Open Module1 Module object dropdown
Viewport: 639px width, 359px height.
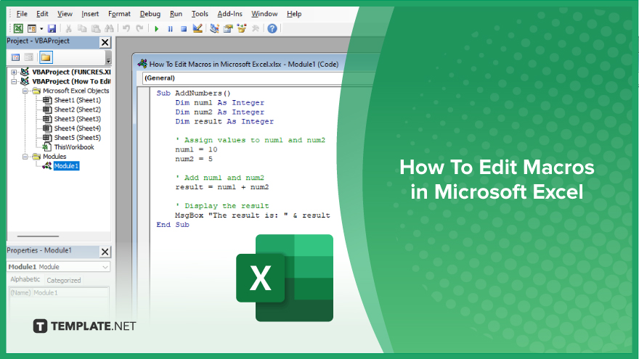[105, 267]
